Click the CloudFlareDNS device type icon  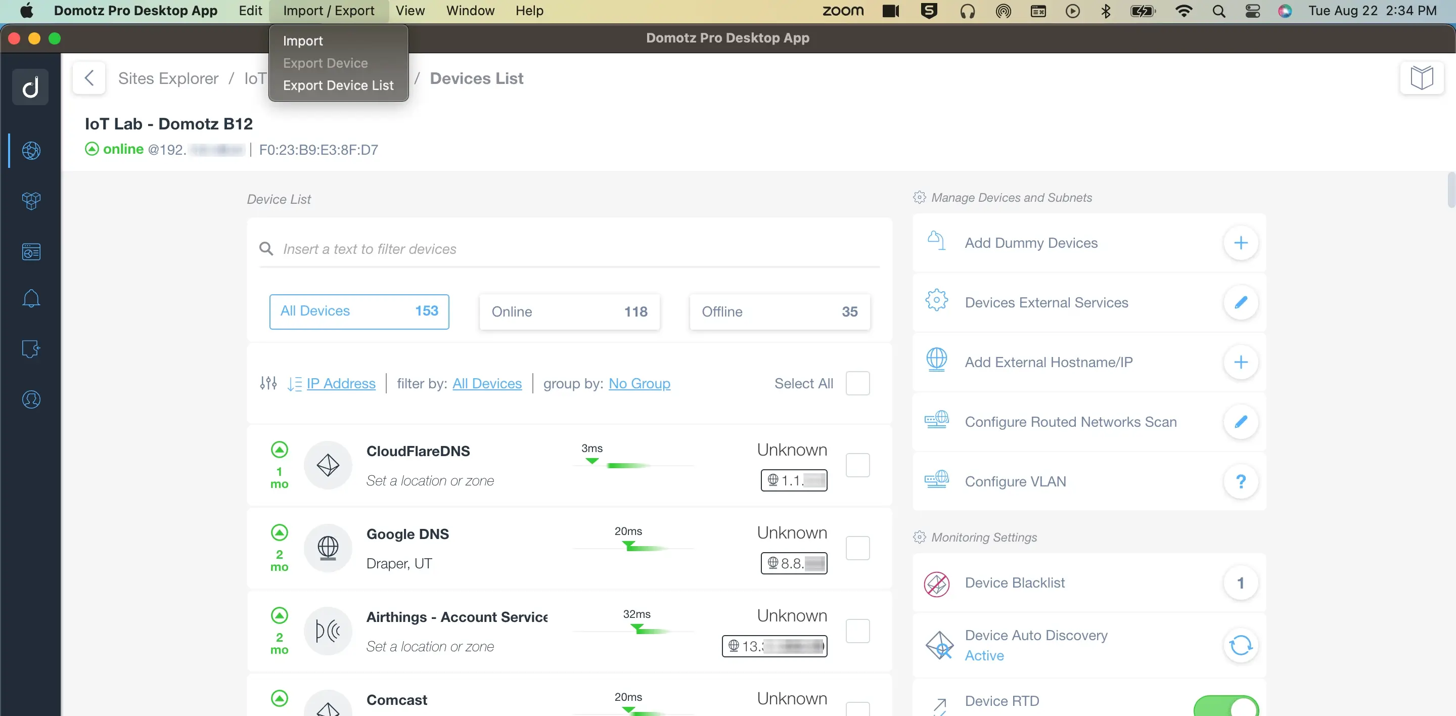[328, 465]
